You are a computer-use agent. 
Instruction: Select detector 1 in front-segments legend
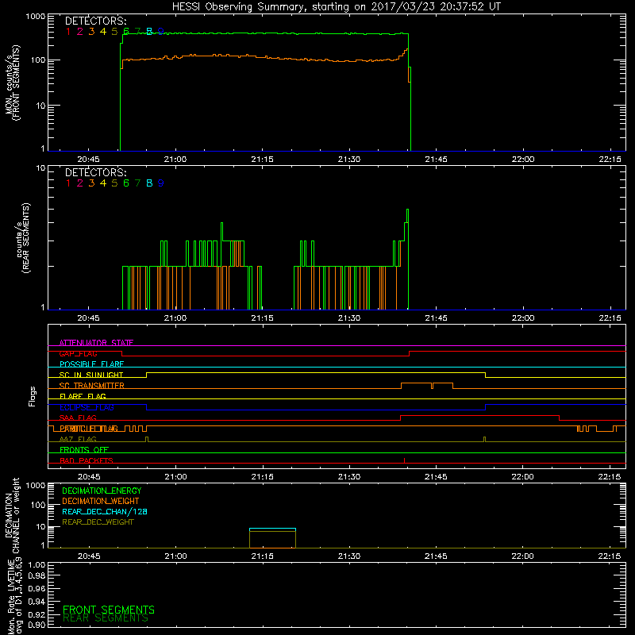(68, 32)
